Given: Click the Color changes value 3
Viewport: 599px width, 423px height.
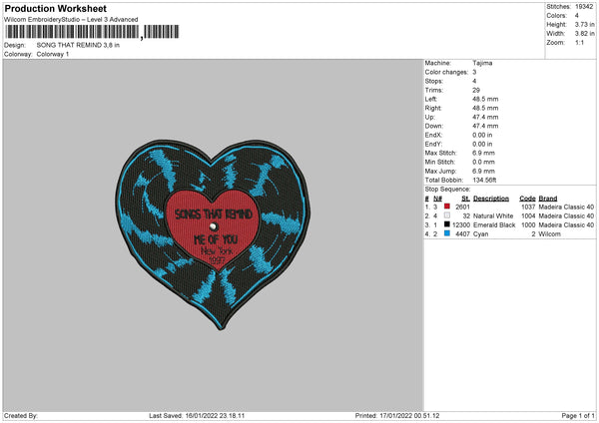Looking at the screenshot, I should tap(474, 72).
